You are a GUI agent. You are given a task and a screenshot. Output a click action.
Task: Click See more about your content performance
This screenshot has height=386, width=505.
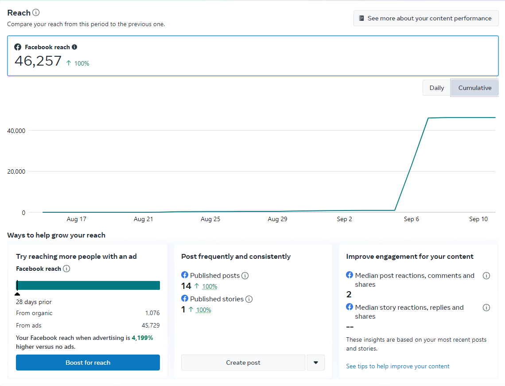pos(426,19)
